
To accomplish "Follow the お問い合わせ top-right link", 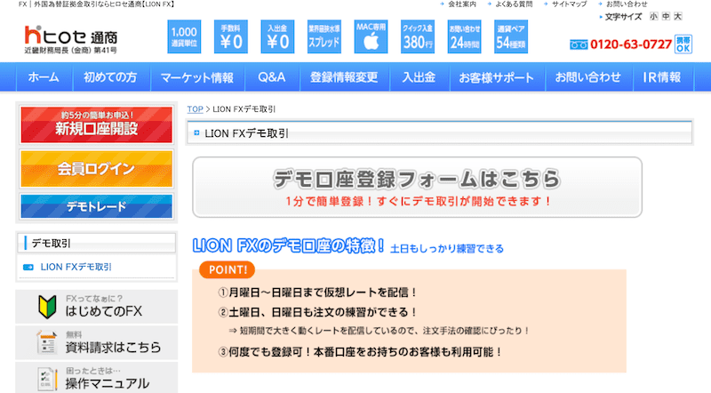I will (627, 4).
